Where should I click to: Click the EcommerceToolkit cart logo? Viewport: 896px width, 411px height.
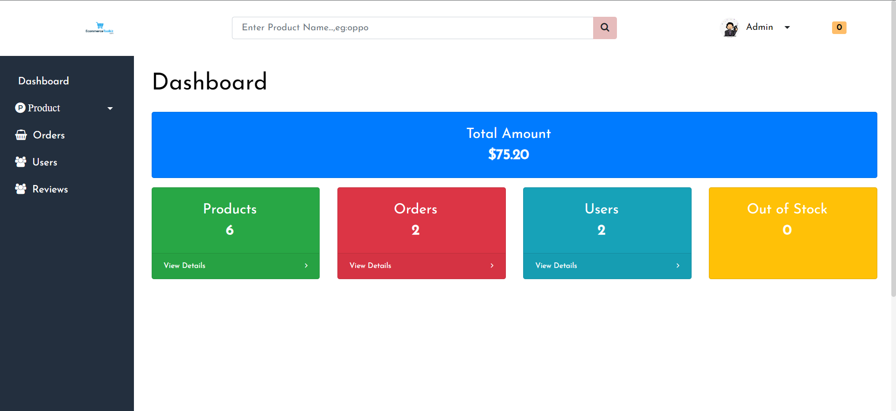point(99,27)
